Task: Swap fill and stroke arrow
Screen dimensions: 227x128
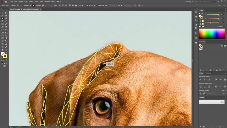Action: pyautogui.click(x=6, y=53)
